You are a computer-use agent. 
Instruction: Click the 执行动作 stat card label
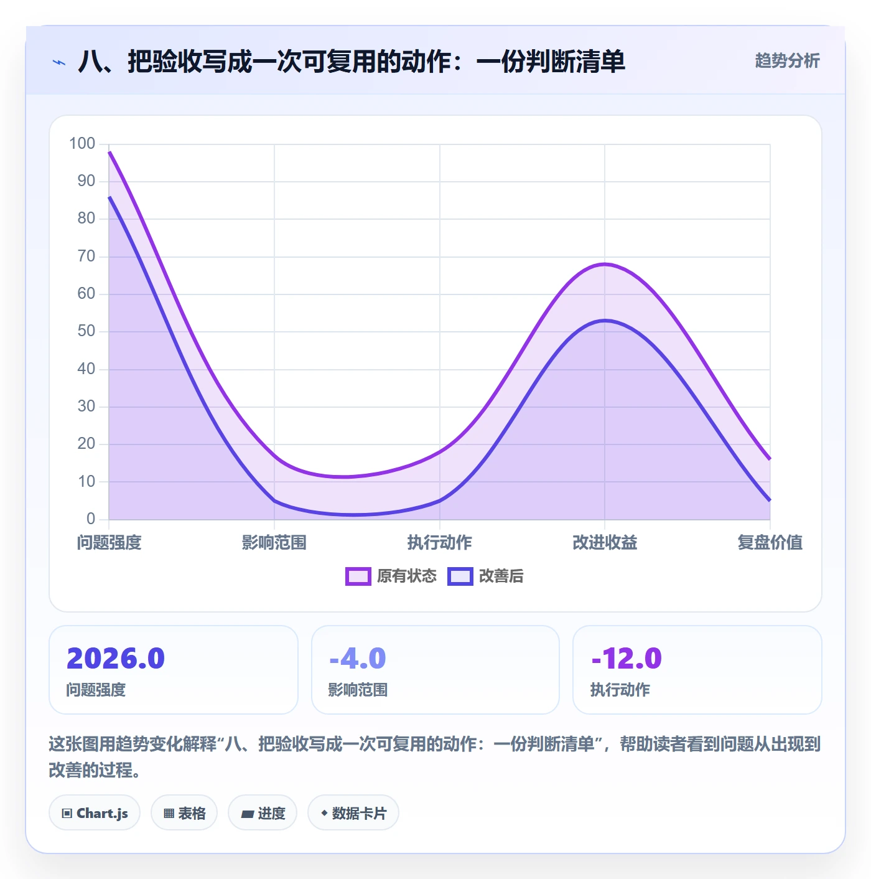coord(620,690)
